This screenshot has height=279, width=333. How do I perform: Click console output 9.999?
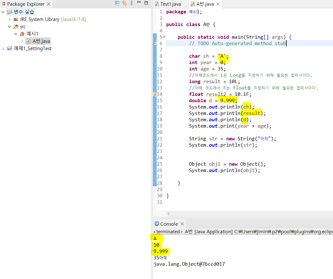click(x=160, y=251)
